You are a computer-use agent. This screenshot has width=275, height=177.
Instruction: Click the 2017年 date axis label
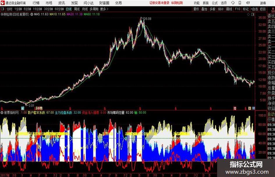[5, 175]
